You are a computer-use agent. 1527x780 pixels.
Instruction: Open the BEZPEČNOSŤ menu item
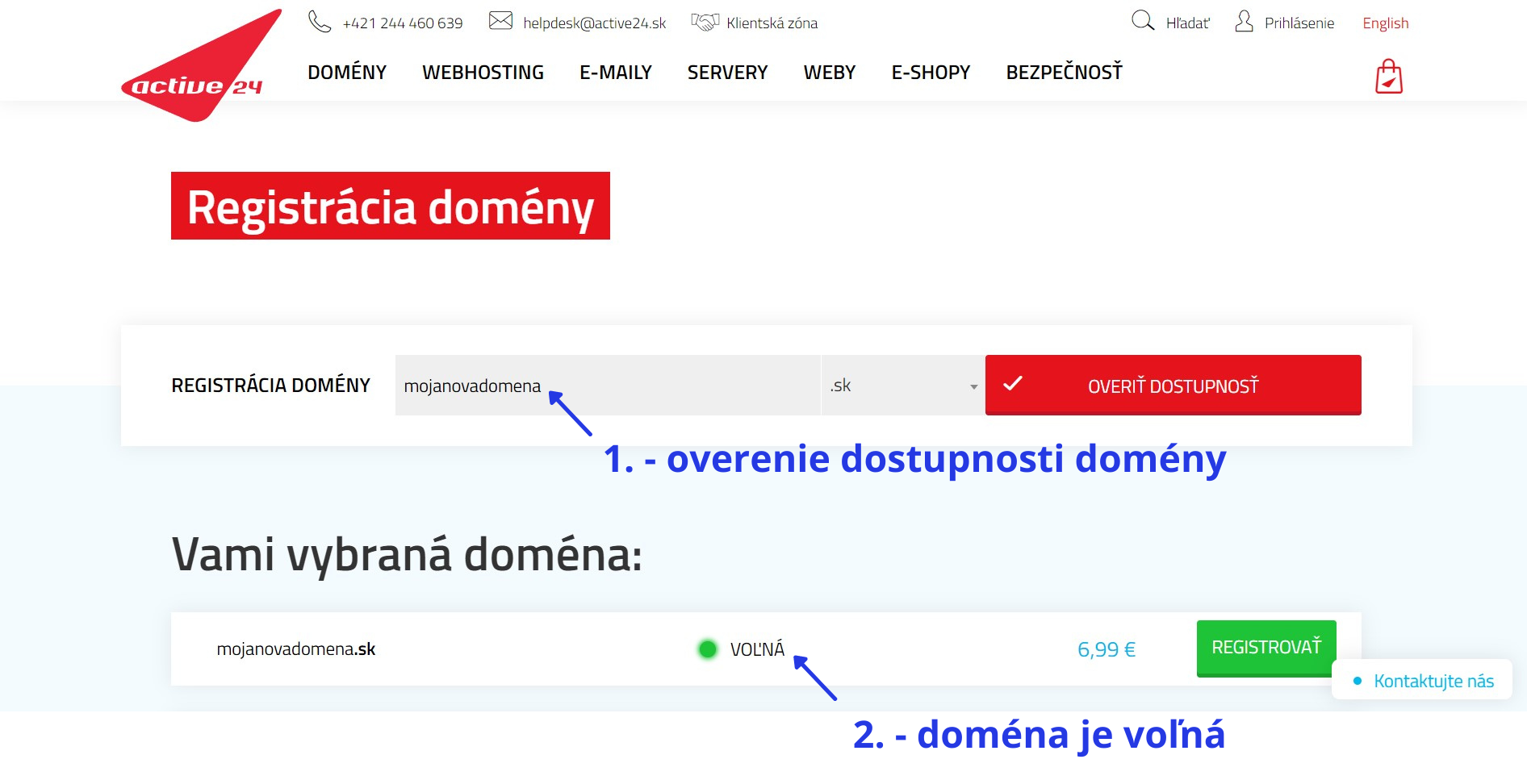click(1063, 72)
